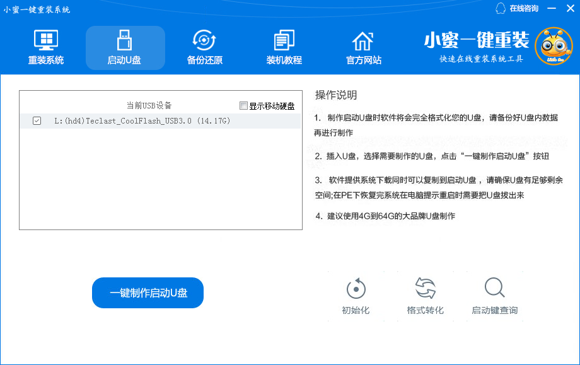Open the 启动键查询 boot key lookup
Screen dimensions: 580x365
[x=494, y=289]
